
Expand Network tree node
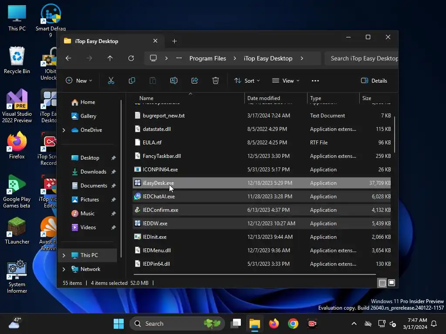pyautogui.click(x=64, y=269)
